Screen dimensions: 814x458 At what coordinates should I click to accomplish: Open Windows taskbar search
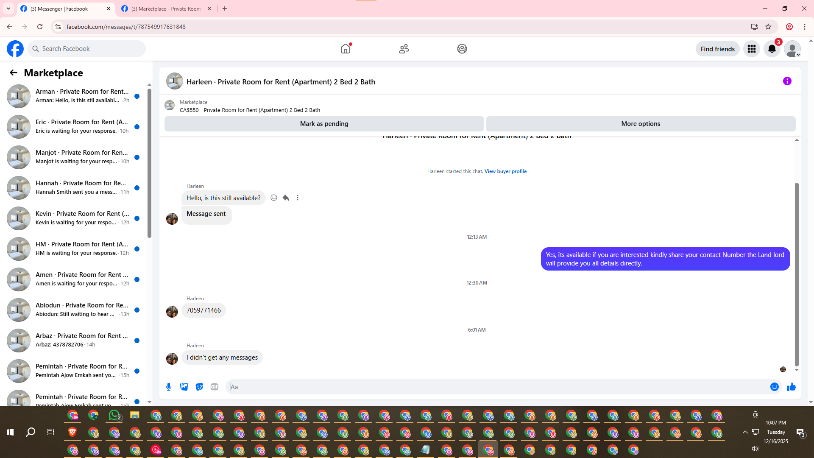pos(31,432)
